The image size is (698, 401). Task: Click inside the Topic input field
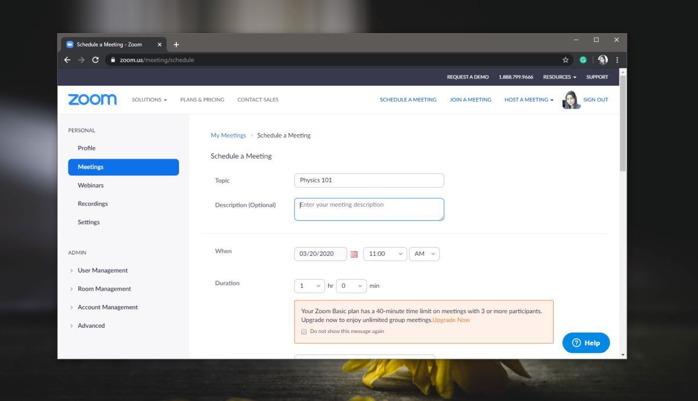(x=369, y=180)
